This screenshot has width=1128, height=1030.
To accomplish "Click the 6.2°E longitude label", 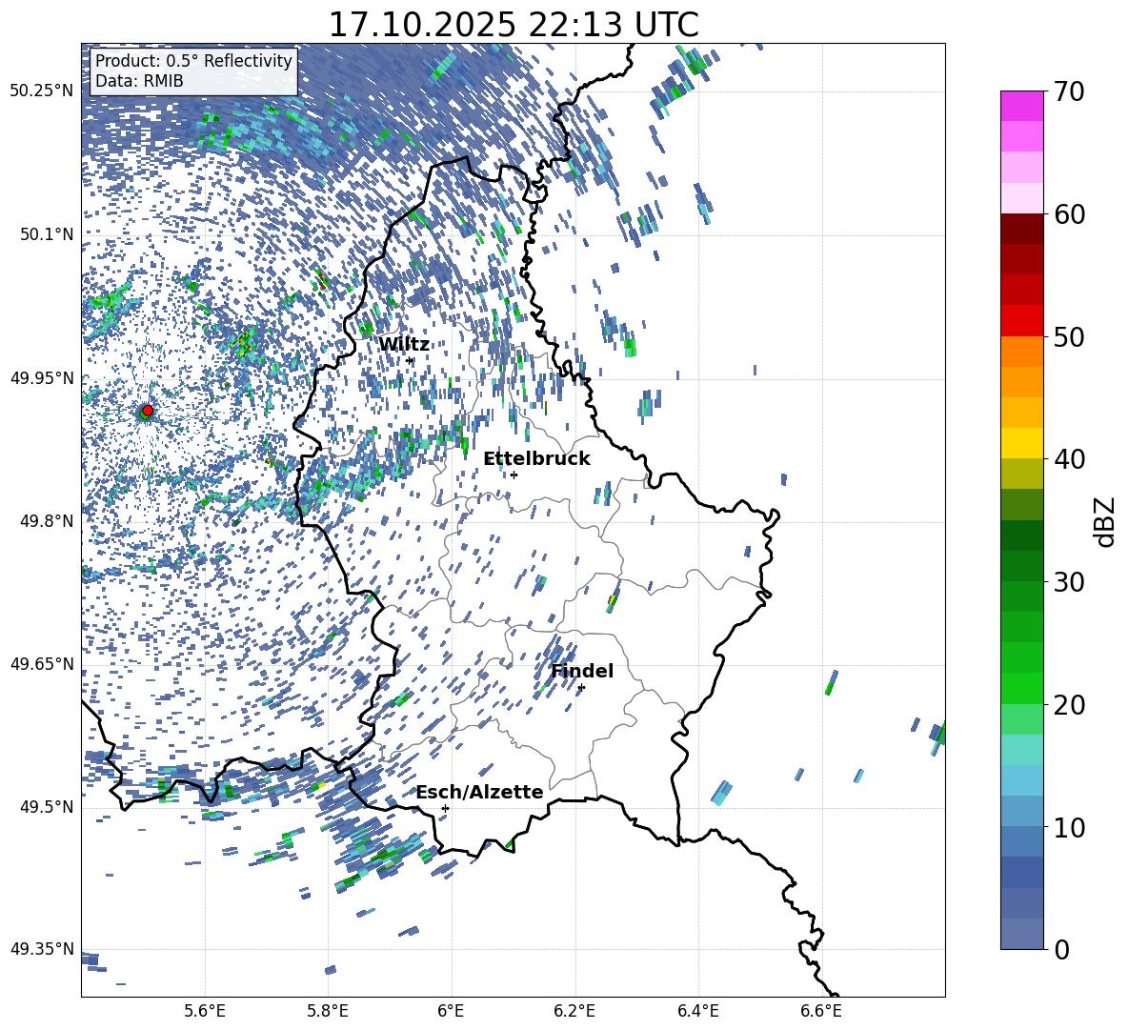I will (x=574, y=1011).
